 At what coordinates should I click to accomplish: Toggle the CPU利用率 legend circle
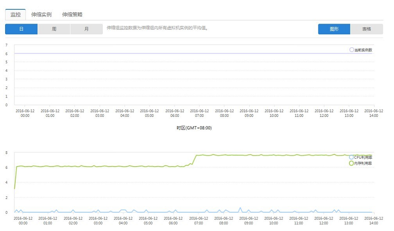point(351,157)
